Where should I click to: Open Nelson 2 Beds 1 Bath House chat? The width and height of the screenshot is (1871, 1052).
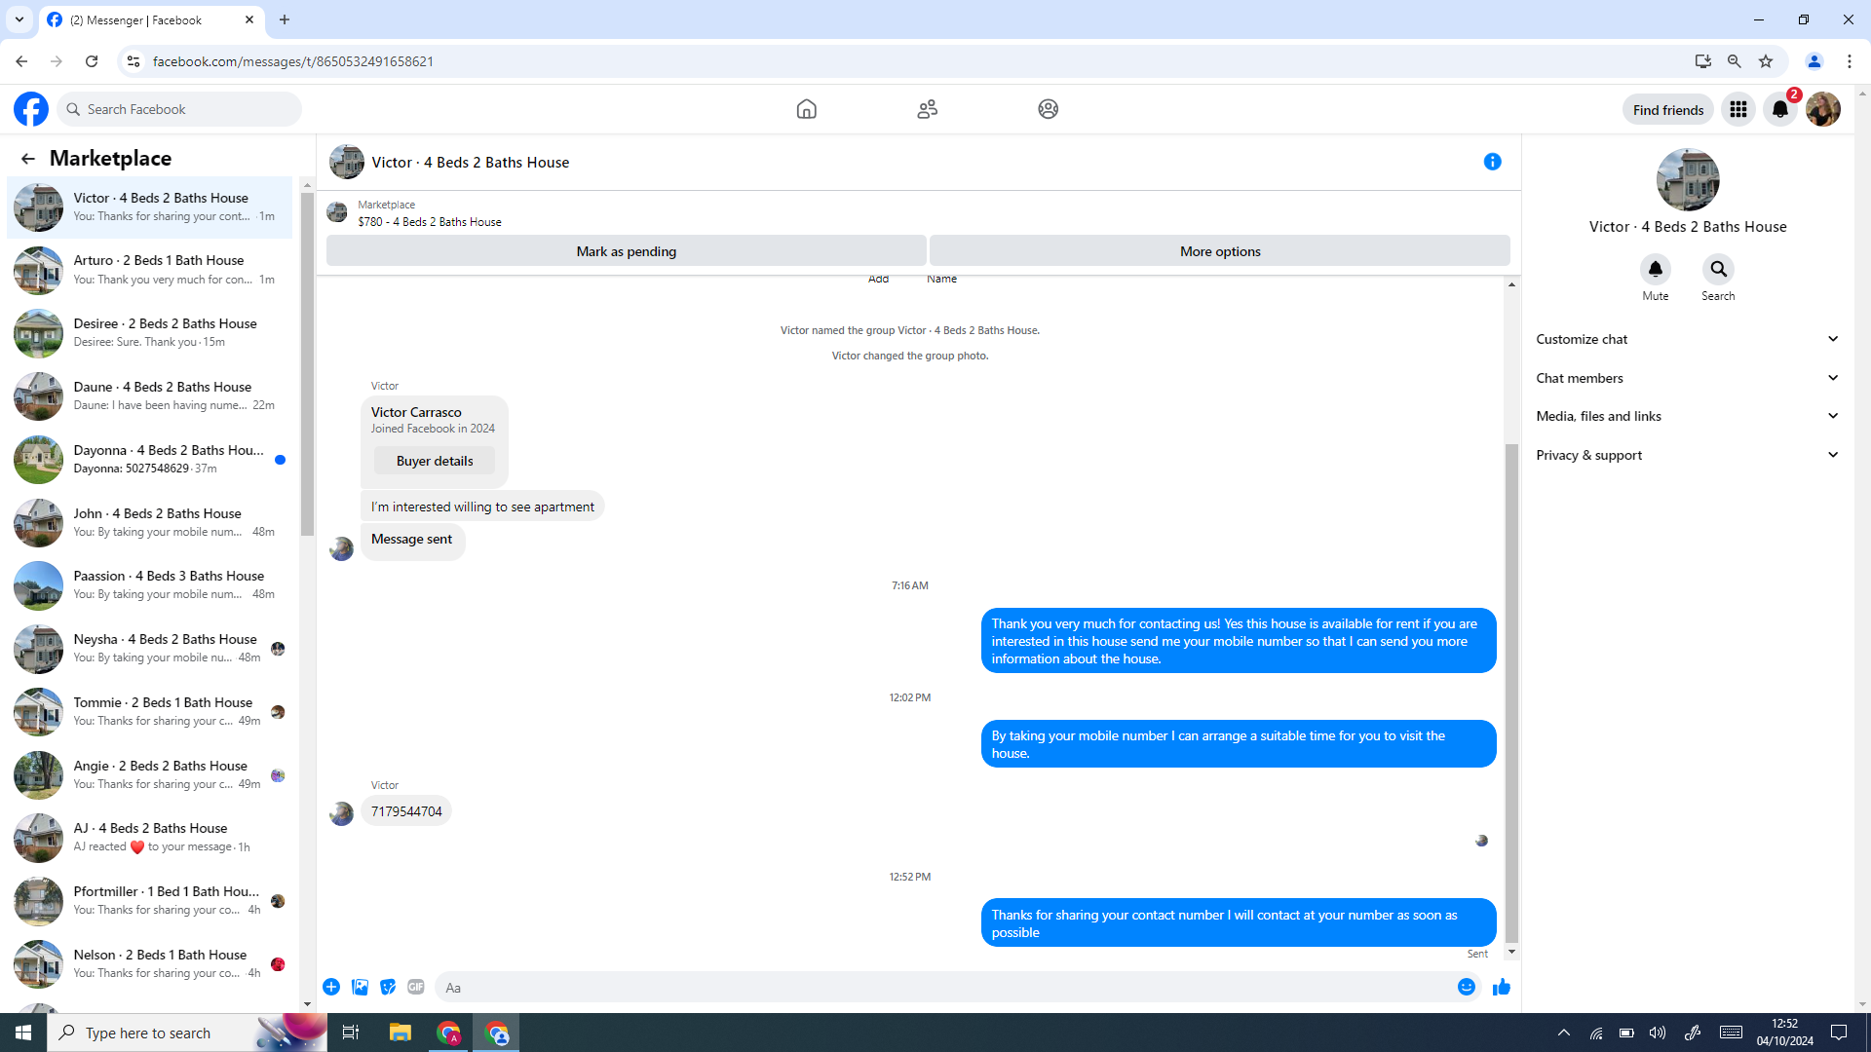coord(149,964)
